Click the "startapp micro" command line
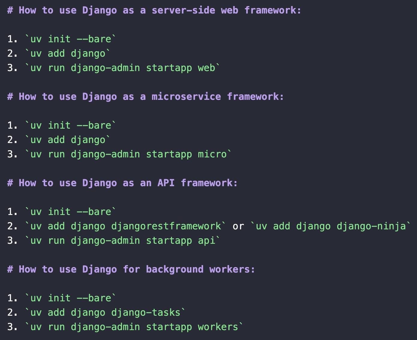The width and height of the screenshot is (417, 340). click(x=128, y=154)
